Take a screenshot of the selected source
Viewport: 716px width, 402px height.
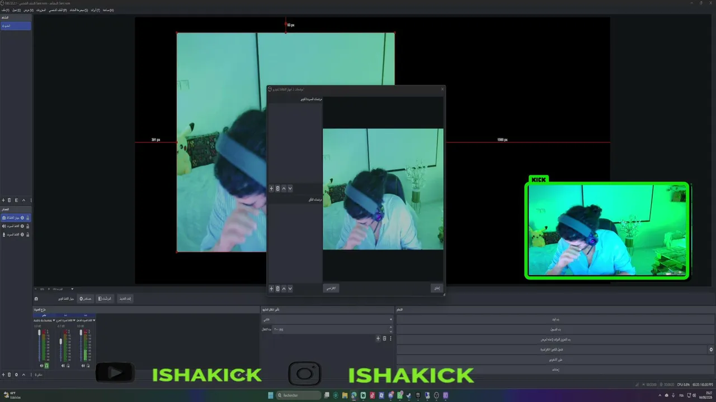pyautogui.click(x=36, y=299)
